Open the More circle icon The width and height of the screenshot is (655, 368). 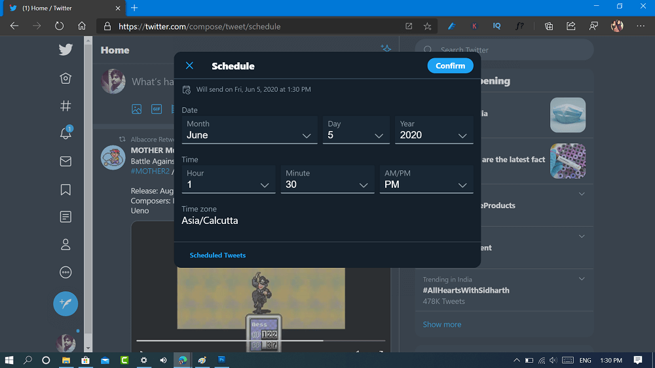click(x=65, y=272)
